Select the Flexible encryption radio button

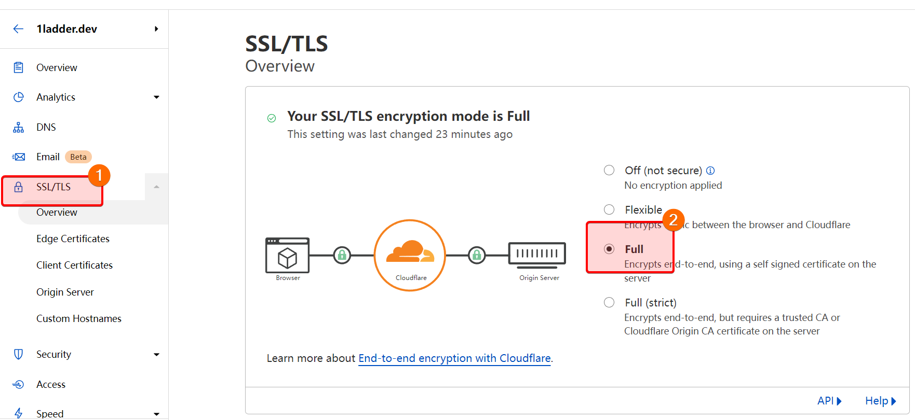click(609, 209)
